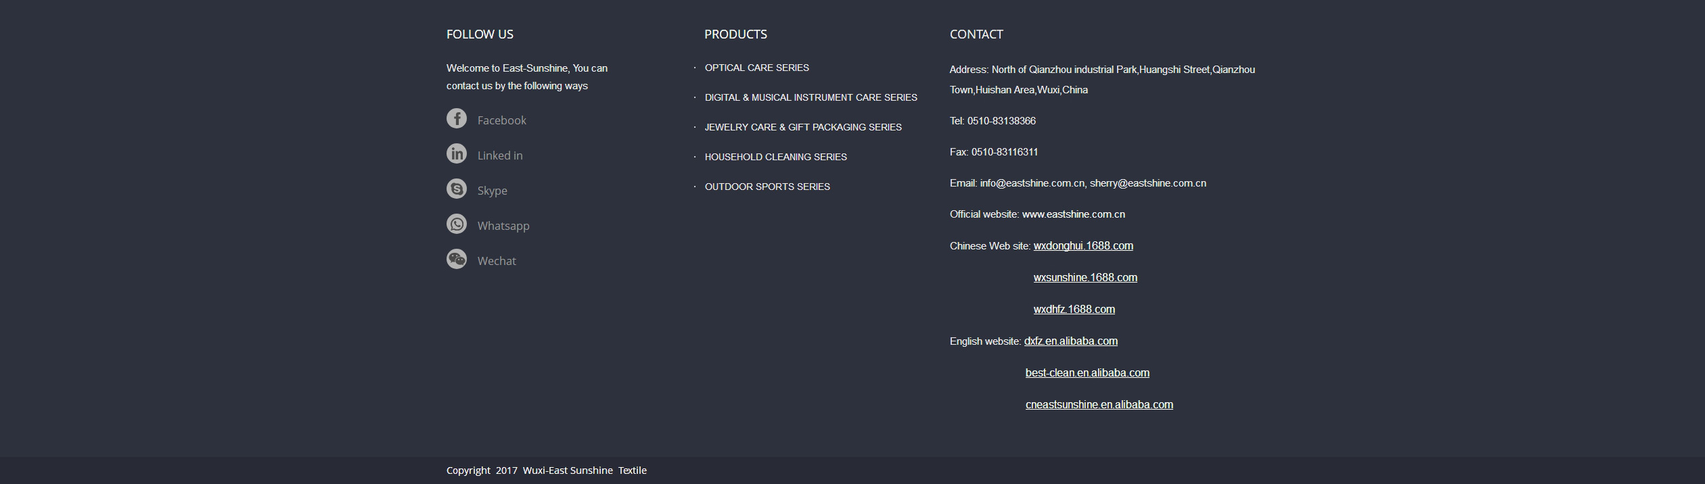Go to Optical Care Series products
This screenshot has height=484, width=1705.
[756, 68]
